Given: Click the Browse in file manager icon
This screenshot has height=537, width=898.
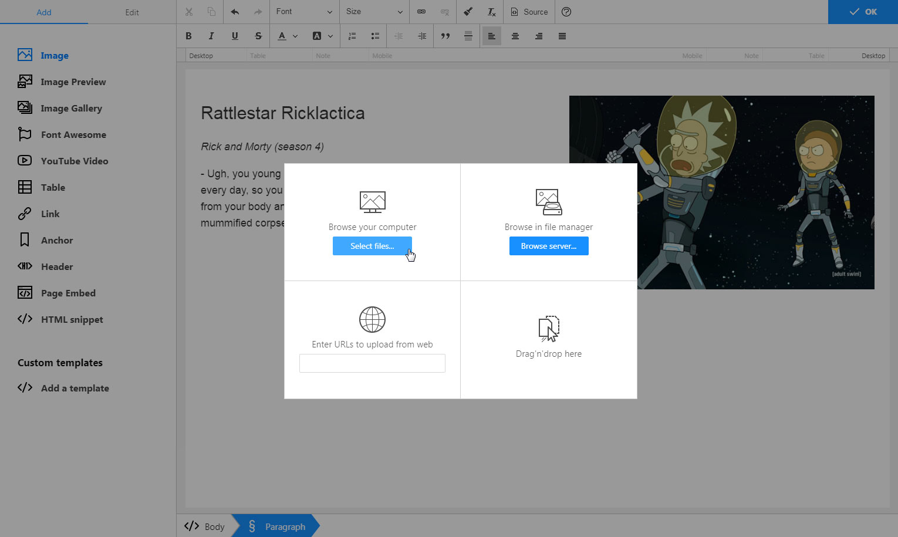Looking at the screenshot, I should (549, 202).
